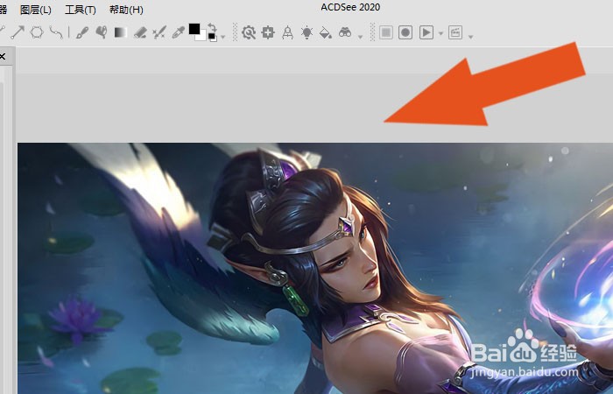Screen dimensions: 613x394
Task: Expand the drawing toolbar options arrow
Action: point(222,37)
